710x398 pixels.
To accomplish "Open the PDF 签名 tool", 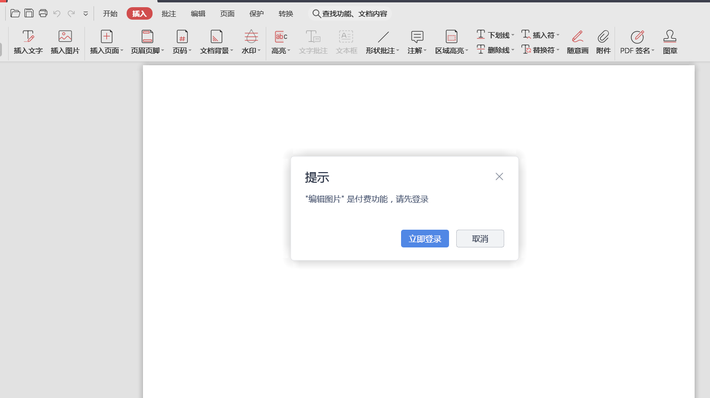I will (637, 42).
